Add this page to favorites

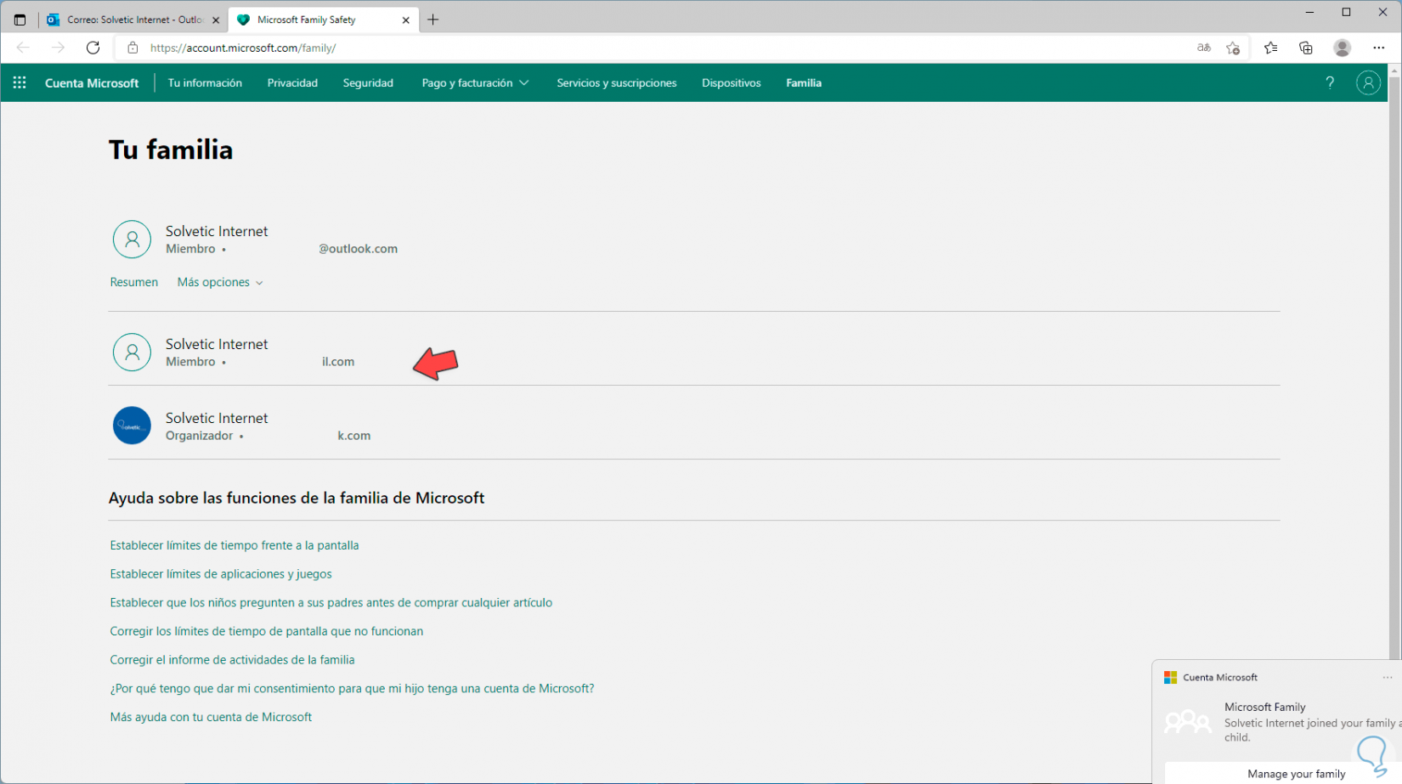coord(1233,48)
